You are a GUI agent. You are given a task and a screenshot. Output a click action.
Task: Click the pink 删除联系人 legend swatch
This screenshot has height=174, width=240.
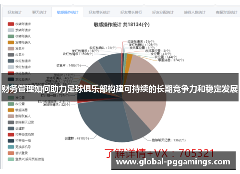point(11,116)
